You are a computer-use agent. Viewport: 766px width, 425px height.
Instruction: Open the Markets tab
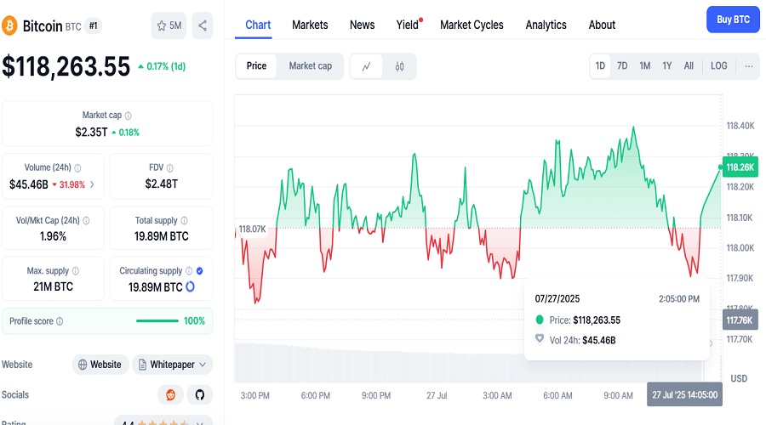[x=310, y=25]
